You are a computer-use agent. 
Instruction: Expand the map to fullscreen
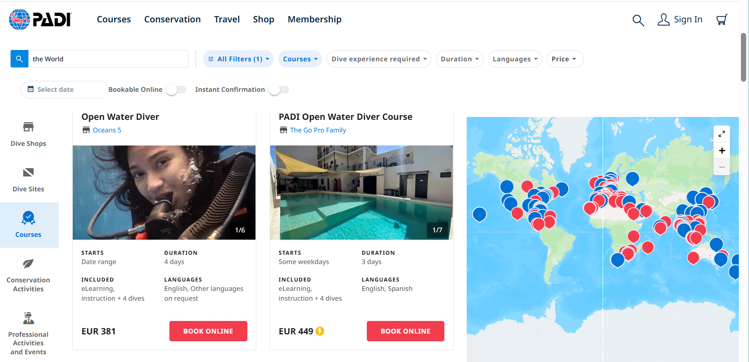pos(722,134)
